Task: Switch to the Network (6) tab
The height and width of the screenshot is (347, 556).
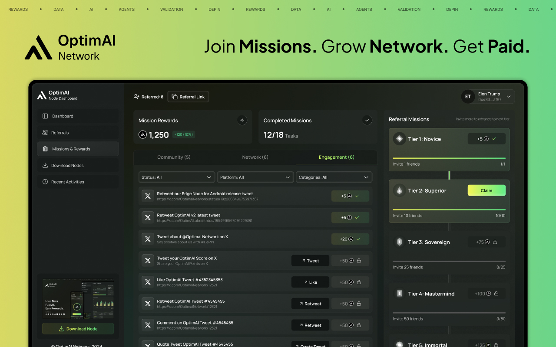Action: [255, 157]
